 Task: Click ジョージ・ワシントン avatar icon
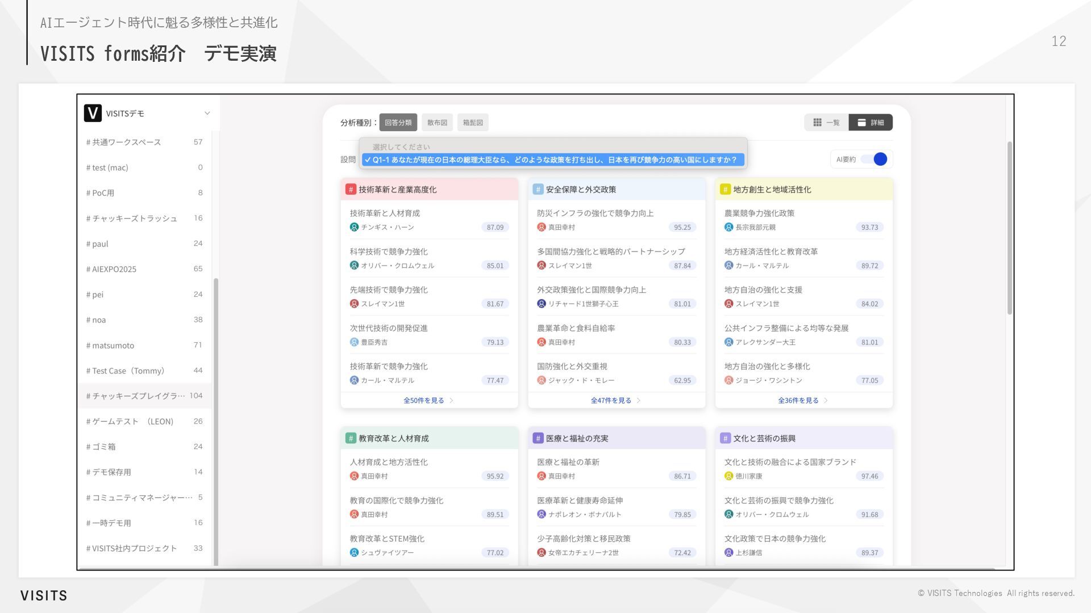[x=728, y=380]
